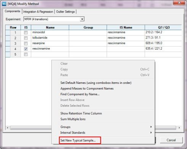Expand the Groups submenu
Viewport: 187px width, 149px height.
(103, 127)
